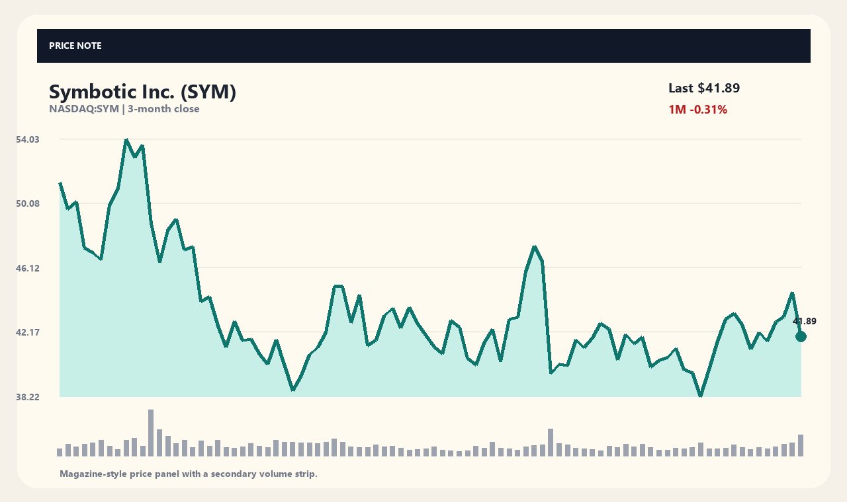Click the 42.17 y-axis label
Viewport: 847px width, 502px height.
point(28,332)
